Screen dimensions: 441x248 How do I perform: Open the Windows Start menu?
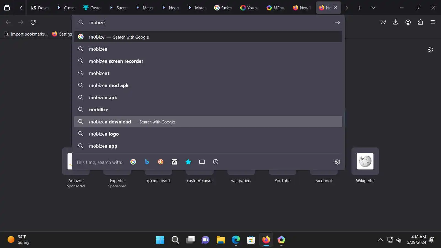[160, 240]
